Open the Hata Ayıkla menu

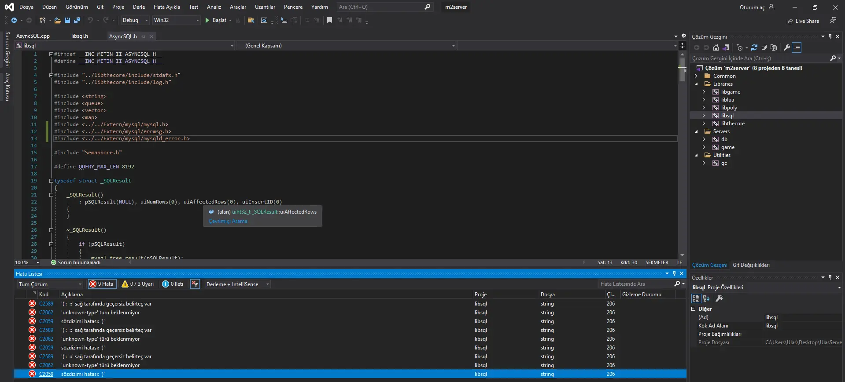(166, 7)
